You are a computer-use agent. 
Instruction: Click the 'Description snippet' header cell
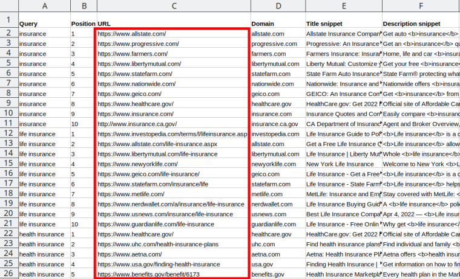pos(421,20)
